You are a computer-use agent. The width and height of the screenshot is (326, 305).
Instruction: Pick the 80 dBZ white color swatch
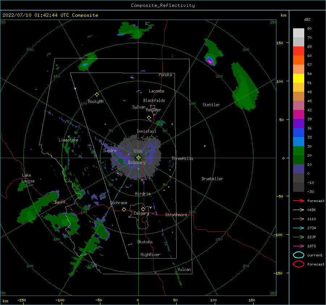298,33
